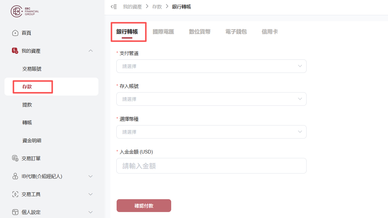This screenshot has height=218, width=388.
Task: Click the 入金金額 input field
Action: click(x=211, y=166)
